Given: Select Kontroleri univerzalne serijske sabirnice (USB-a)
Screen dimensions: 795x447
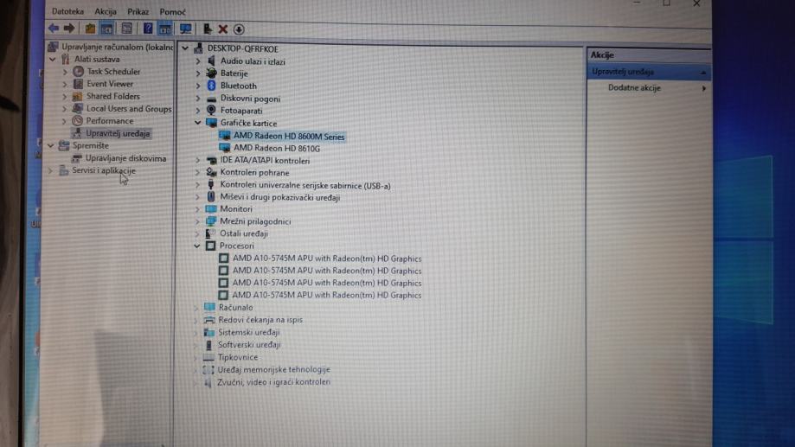Looking at the screenshot, I should pos(305,186).
